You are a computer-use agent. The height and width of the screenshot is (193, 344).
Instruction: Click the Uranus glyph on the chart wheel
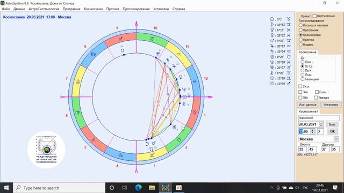tap(174, 127)
